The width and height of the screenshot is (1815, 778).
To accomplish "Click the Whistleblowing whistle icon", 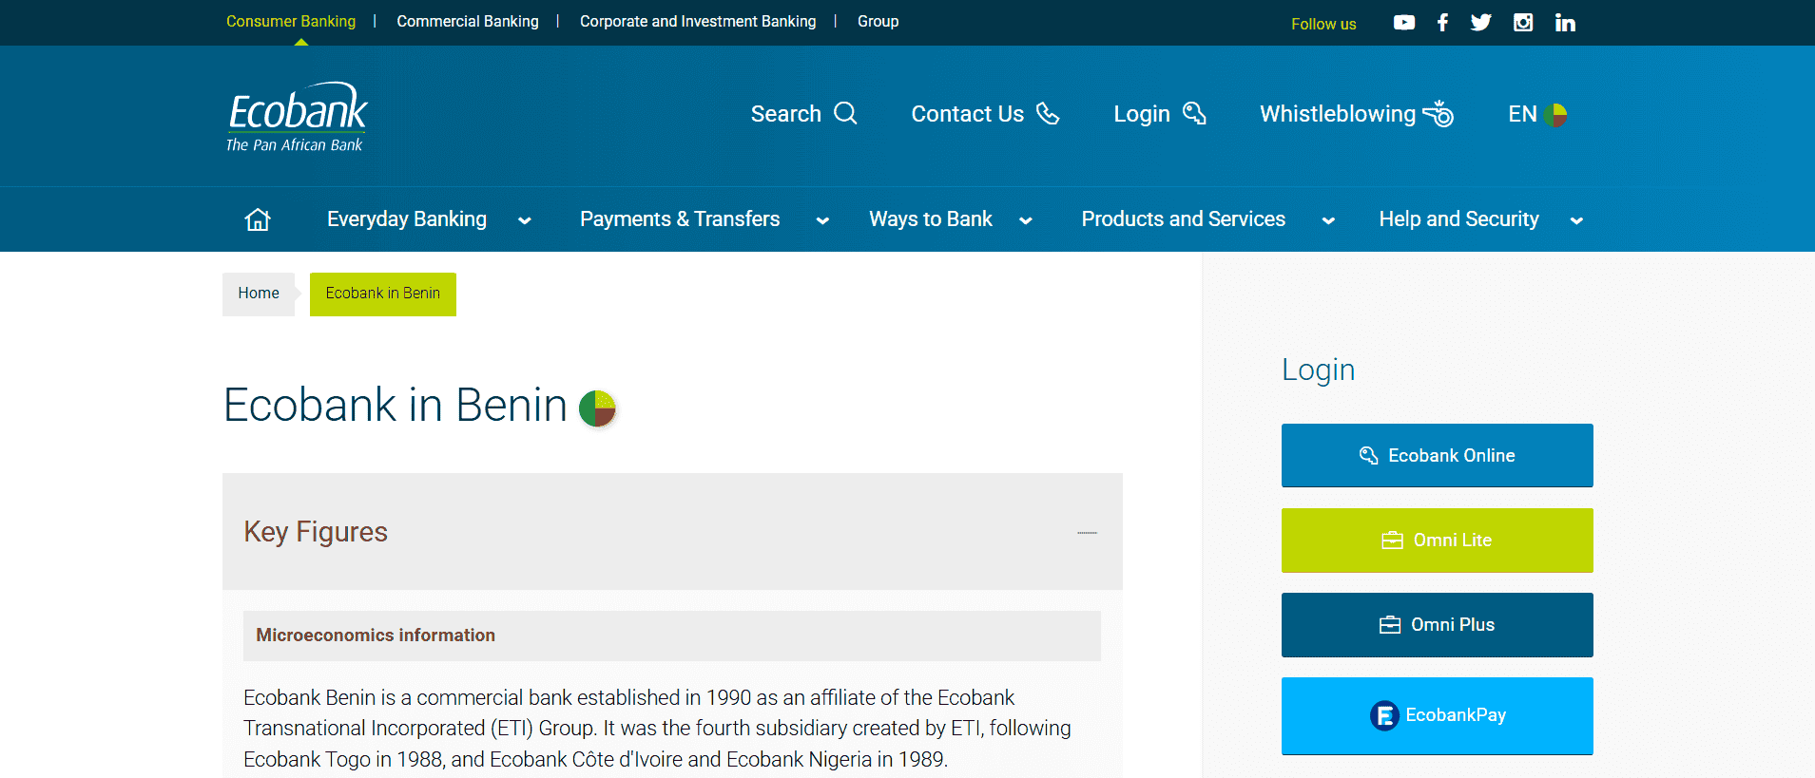I will coord(1438,114).
